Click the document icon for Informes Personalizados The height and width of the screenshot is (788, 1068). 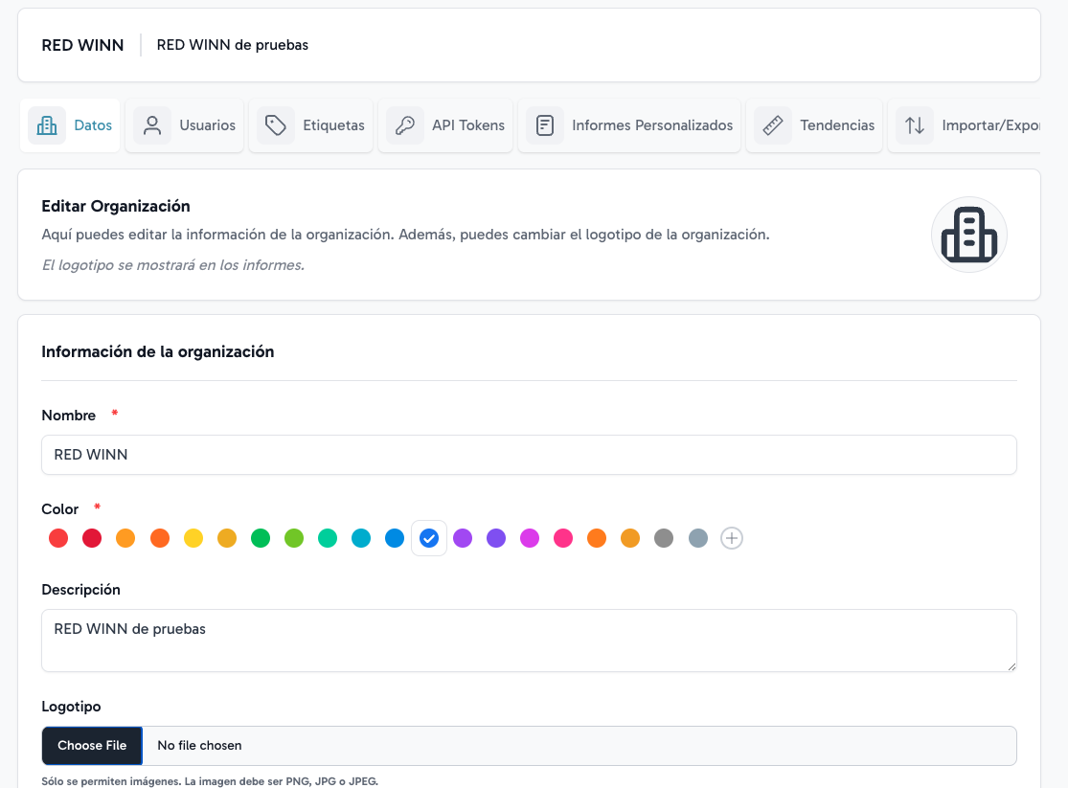point(545,125)
